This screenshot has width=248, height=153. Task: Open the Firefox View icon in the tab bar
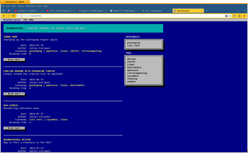click(3, 11)
